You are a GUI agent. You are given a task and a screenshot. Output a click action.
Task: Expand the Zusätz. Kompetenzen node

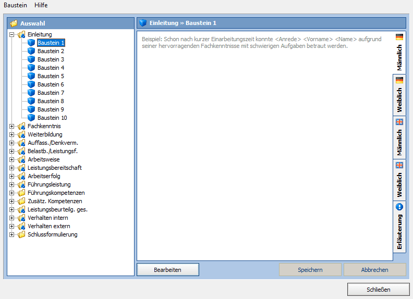tap(11, 201)
